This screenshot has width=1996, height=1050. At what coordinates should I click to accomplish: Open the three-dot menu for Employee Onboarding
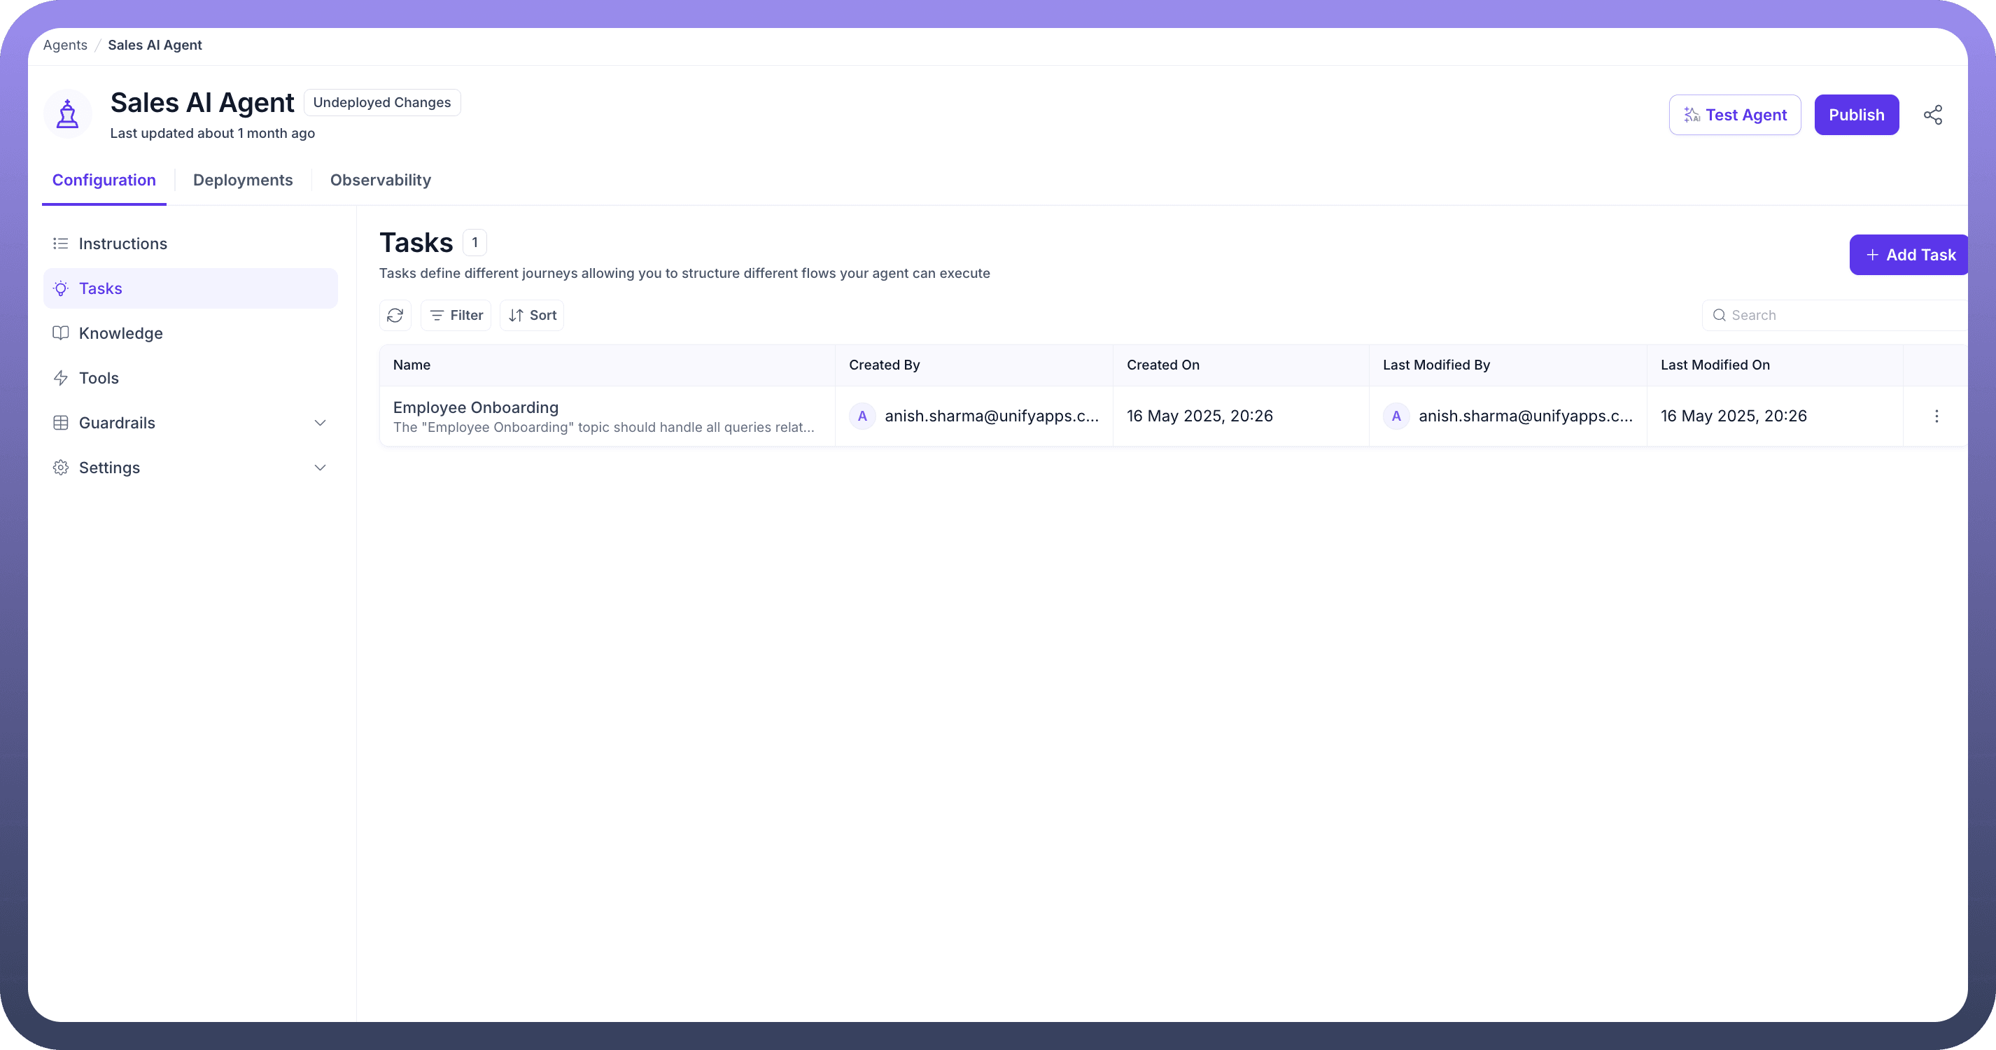(1937, 416)
